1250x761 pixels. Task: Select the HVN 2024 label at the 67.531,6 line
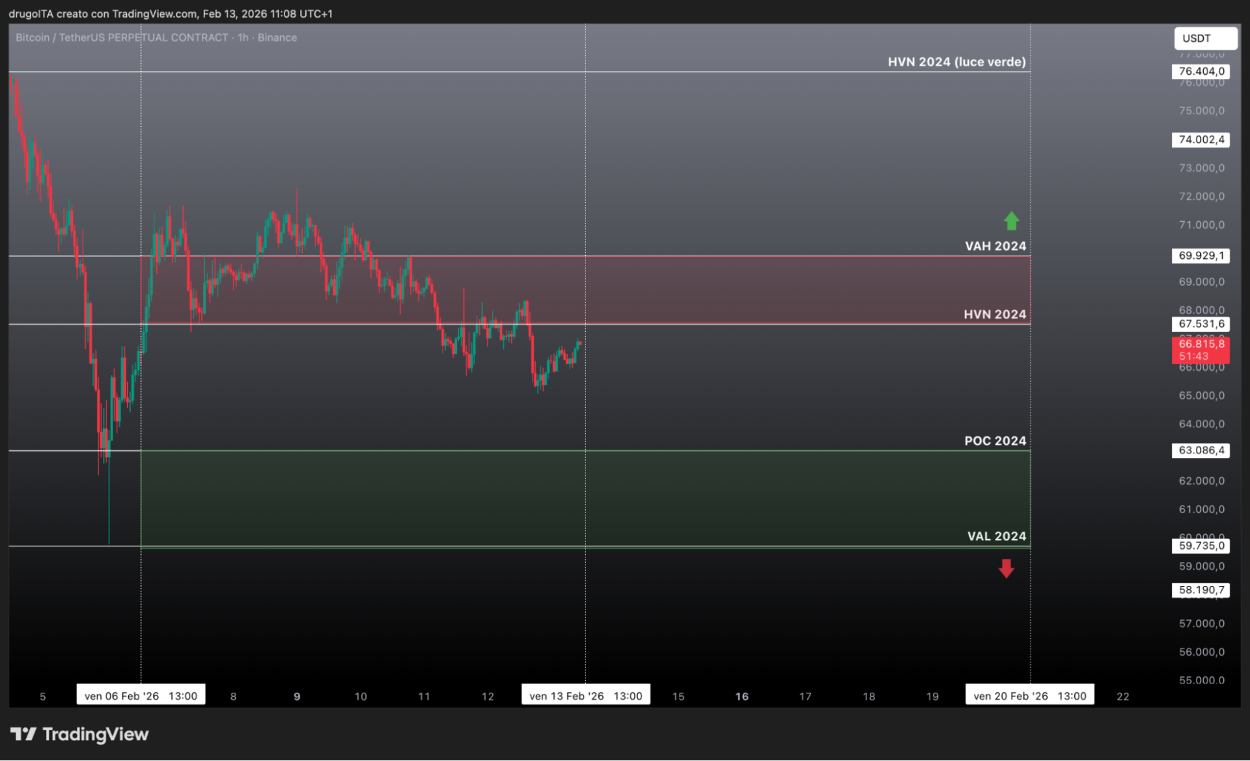995,314
